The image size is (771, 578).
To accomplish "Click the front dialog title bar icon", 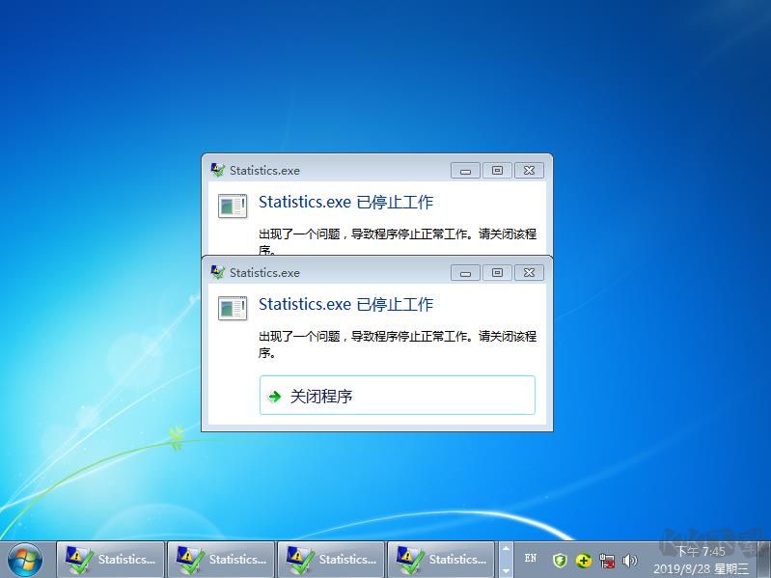I will 217,272.
